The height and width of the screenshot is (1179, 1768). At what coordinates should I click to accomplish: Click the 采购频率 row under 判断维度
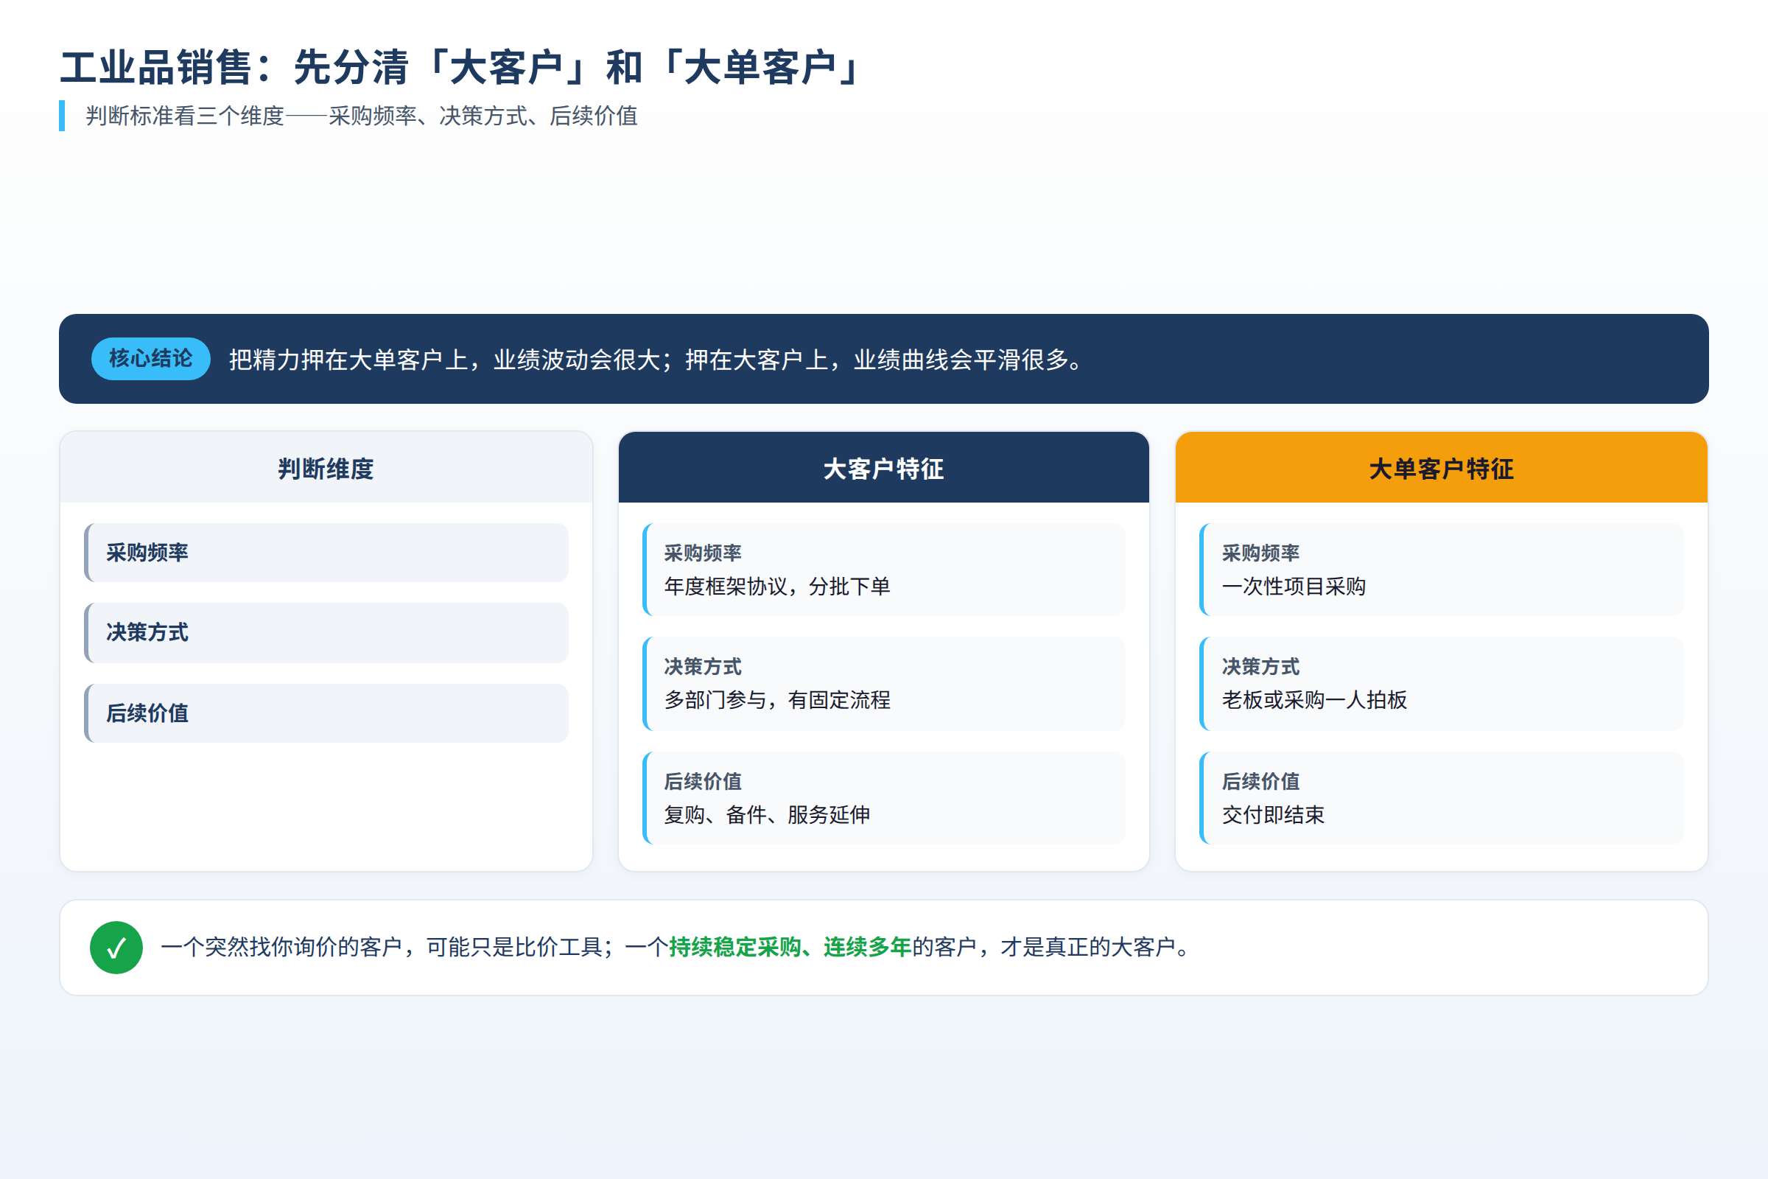[326, 553]
